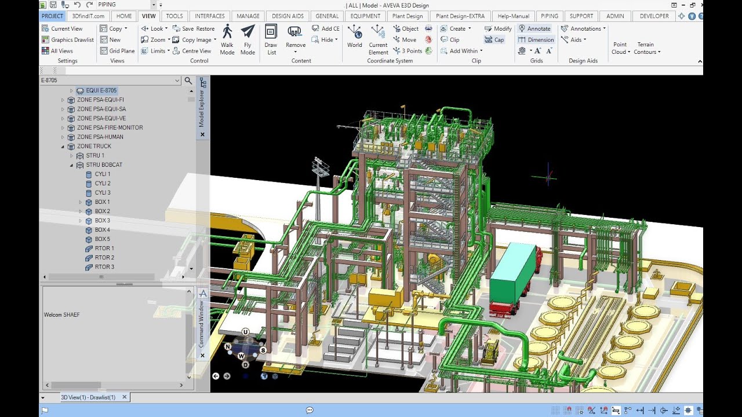The image size is (742, 417).
Task: Click the globe icon below view compass
Action: [264, 376]
